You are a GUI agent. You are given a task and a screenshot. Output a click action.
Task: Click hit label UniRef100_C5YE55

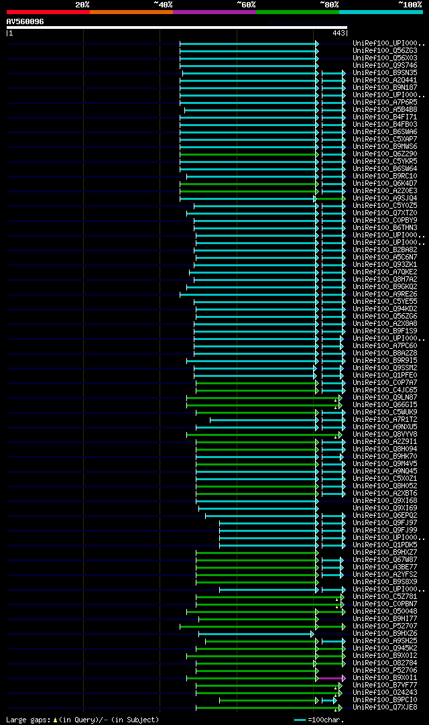pyautogui.click(x=385, y=302)
